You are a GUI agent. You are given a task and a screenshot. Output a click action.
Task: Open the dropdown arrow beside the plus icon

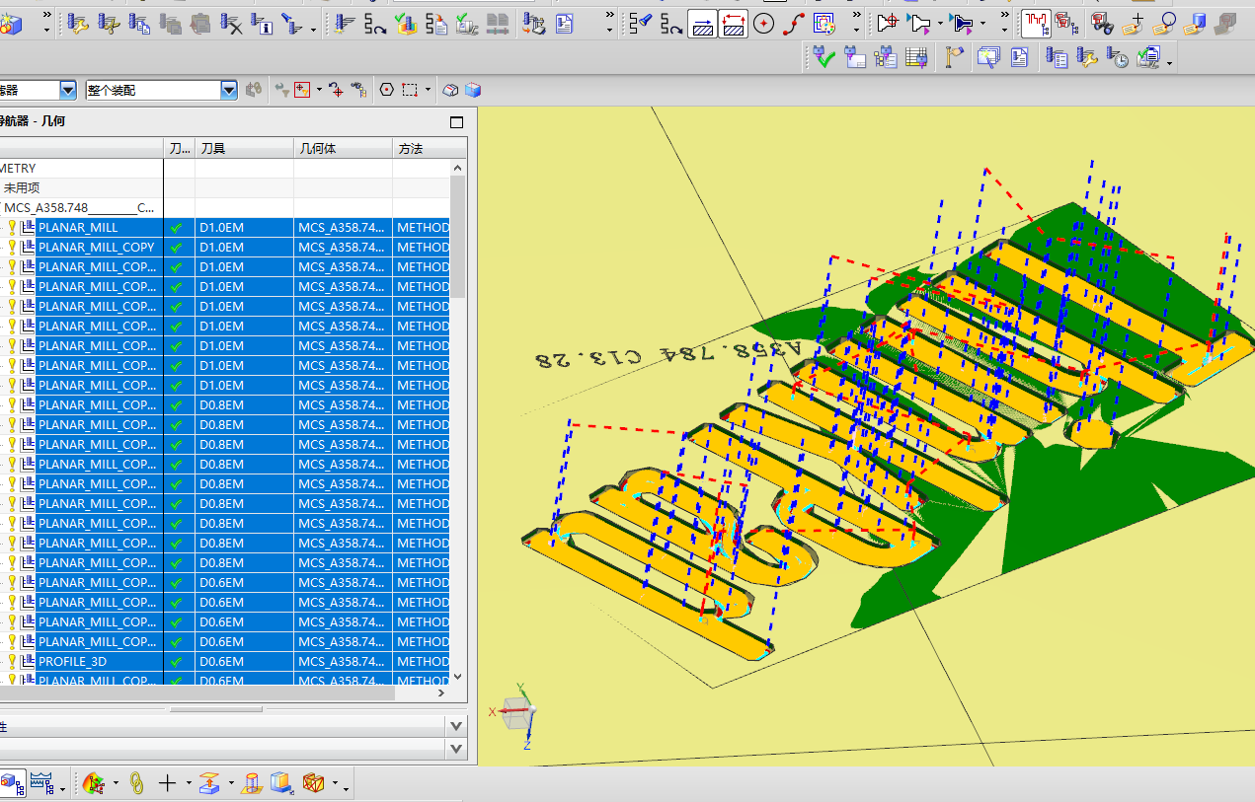pyautogui.click(x=189, y=784)
